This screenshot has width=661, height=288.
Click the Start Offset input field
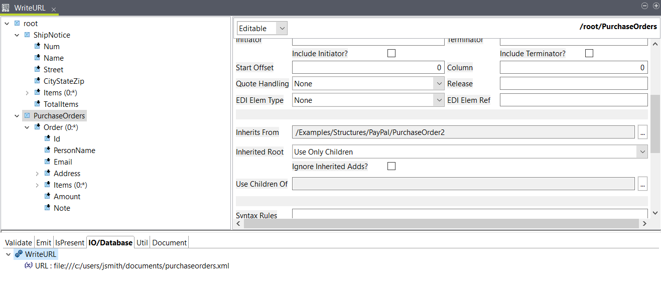[368, 68]
